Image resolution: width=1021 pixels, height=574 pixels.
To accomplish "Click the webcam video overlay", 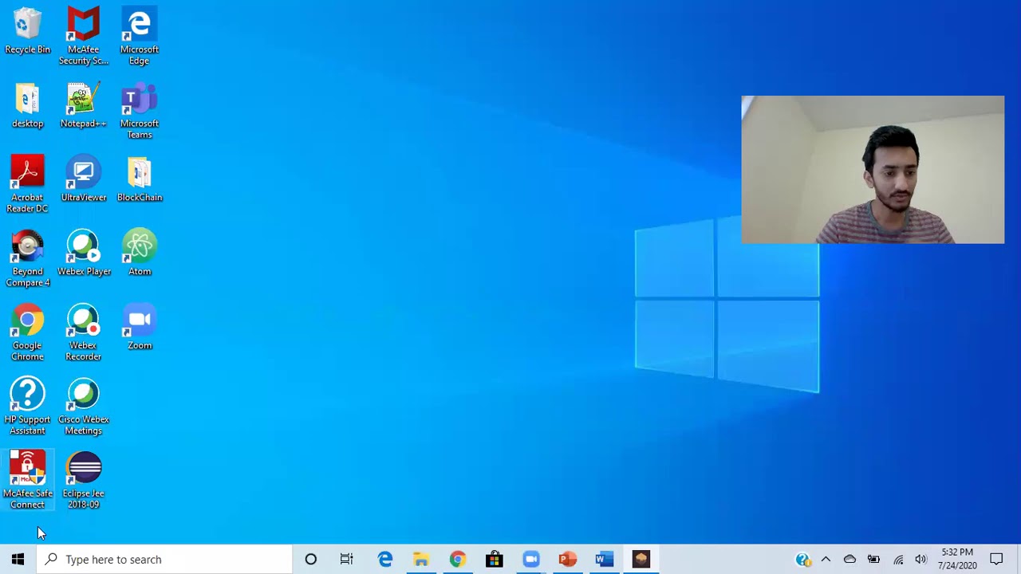I will click(x=873, y=170).
